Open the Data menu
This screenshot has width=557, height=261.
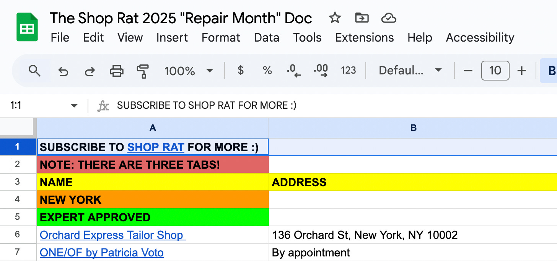pyautogui.click(x=267, y=37)
